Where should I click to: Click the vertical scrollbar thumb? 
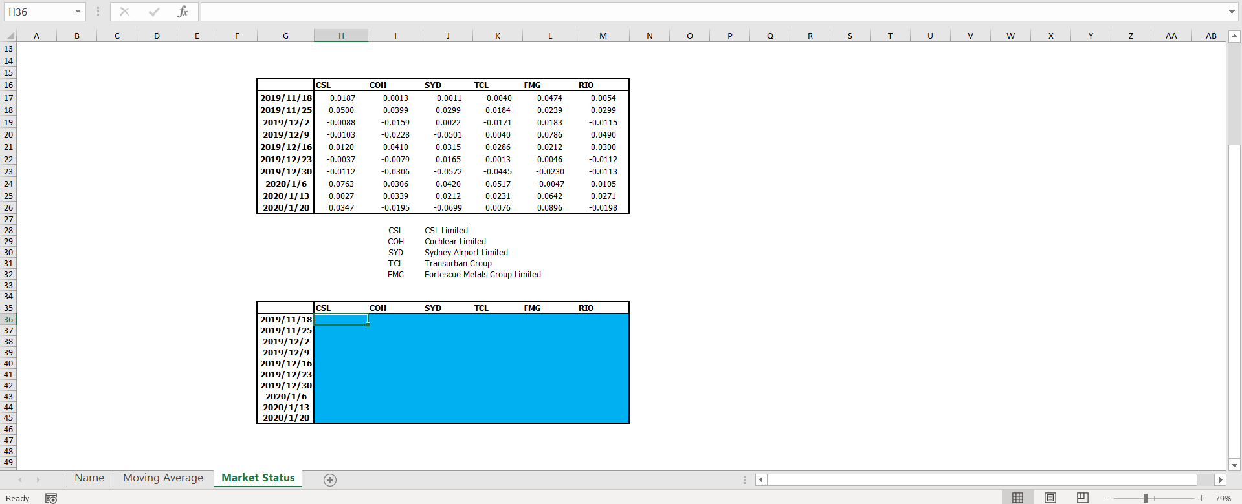(x=1234, y=300)
